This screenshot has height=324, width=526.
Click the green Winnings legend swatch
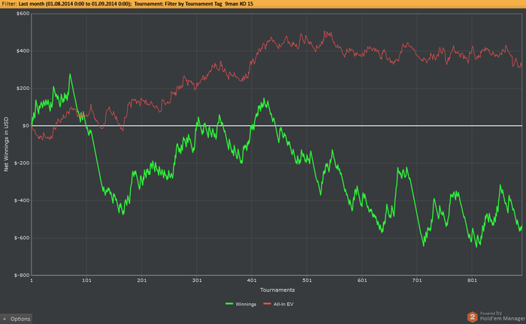pos(229,304)
